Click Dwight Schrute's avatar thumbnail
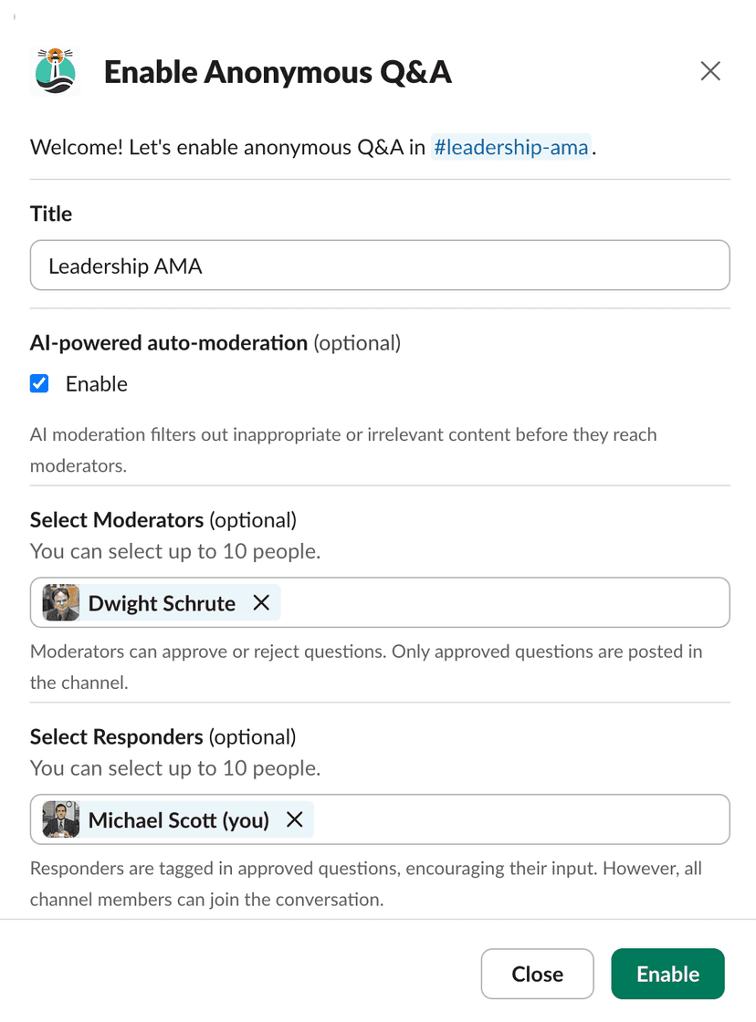 pos(60,602)
